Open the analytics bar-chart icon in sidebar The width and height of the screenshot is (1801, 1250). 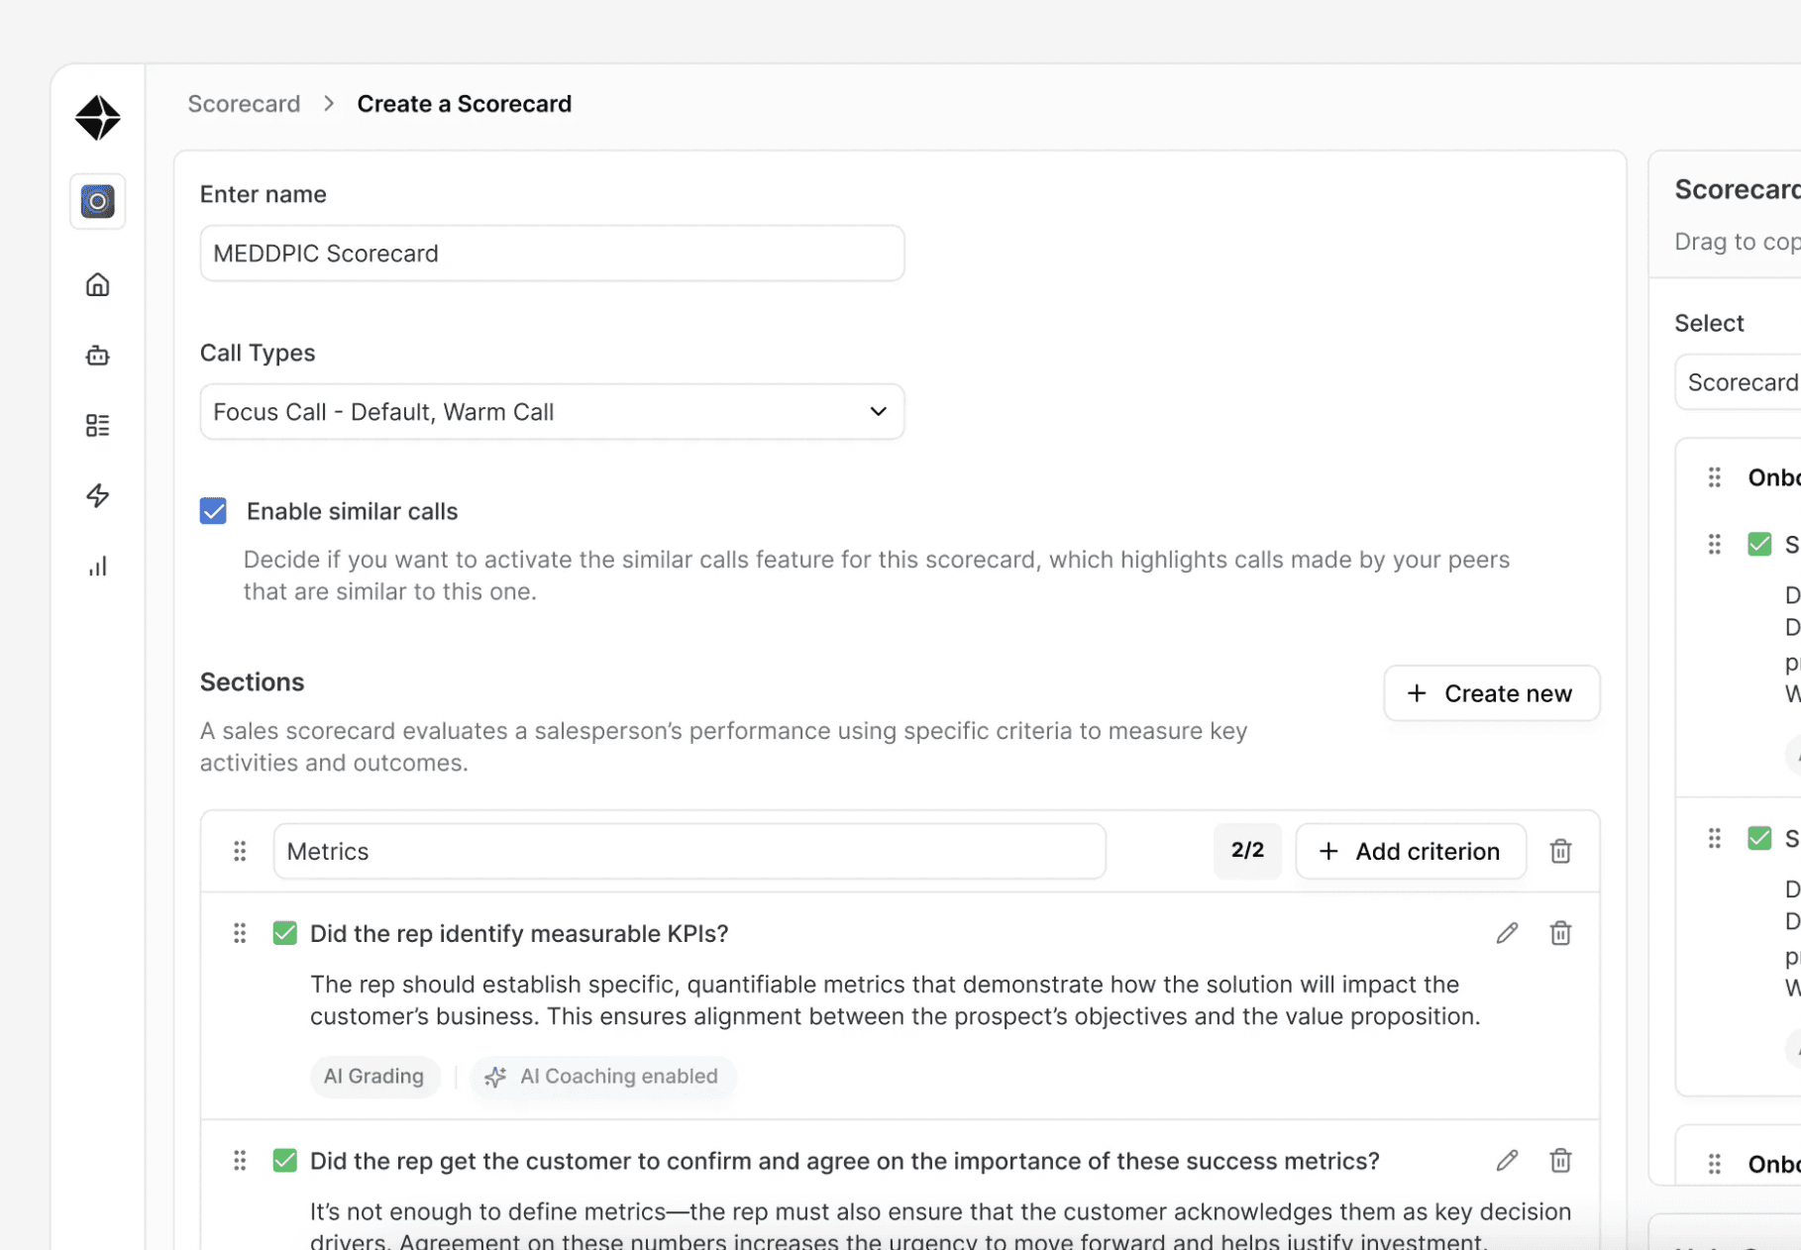pos(97,566)
